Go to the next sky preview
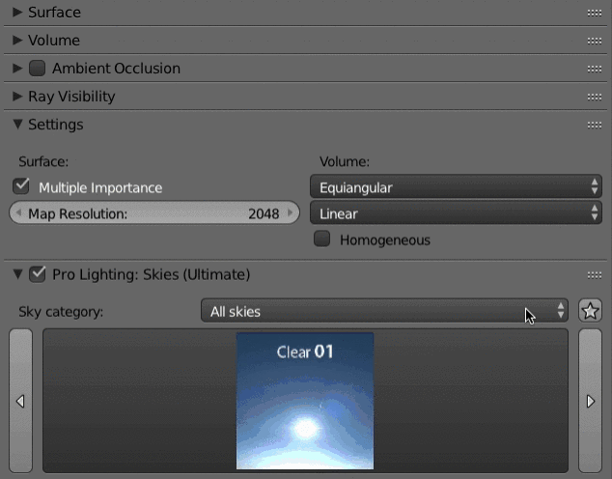Image resolution: width=612 pixels, height=479 pixels. pos(590,401)
